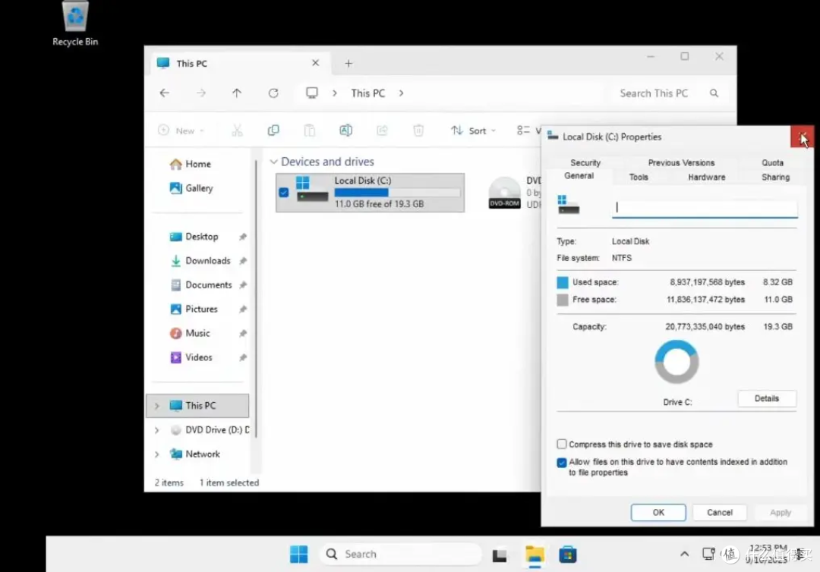Switch to the Security tab
This screenshot has width=820, height=572.
coord(585,163)
